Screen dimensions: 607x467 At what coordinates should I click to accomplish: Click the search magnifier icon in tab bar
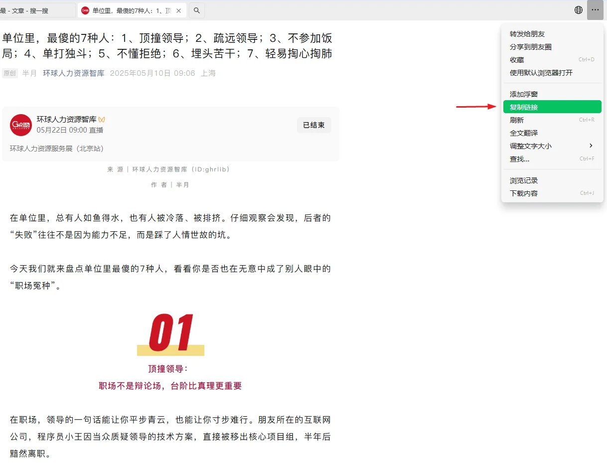point(196,10)
